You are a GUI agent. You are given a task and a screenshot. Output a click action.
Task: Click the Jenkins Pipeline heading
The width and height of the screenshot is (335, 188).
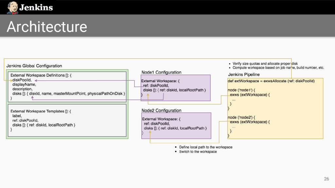click(x=244, y=74)
